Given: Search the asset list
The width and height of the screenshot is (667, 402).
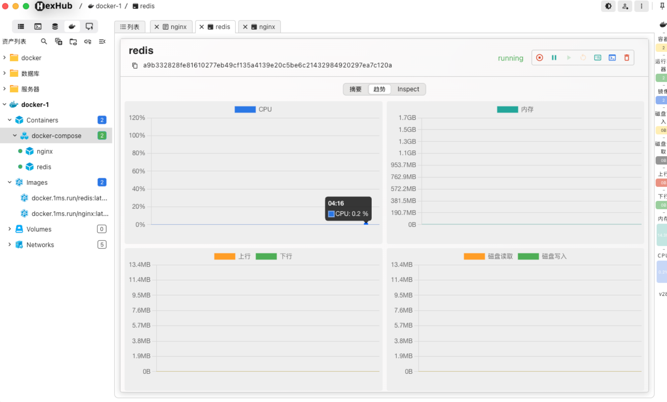Looking at the screenshot, I should (x=44, y=41).
